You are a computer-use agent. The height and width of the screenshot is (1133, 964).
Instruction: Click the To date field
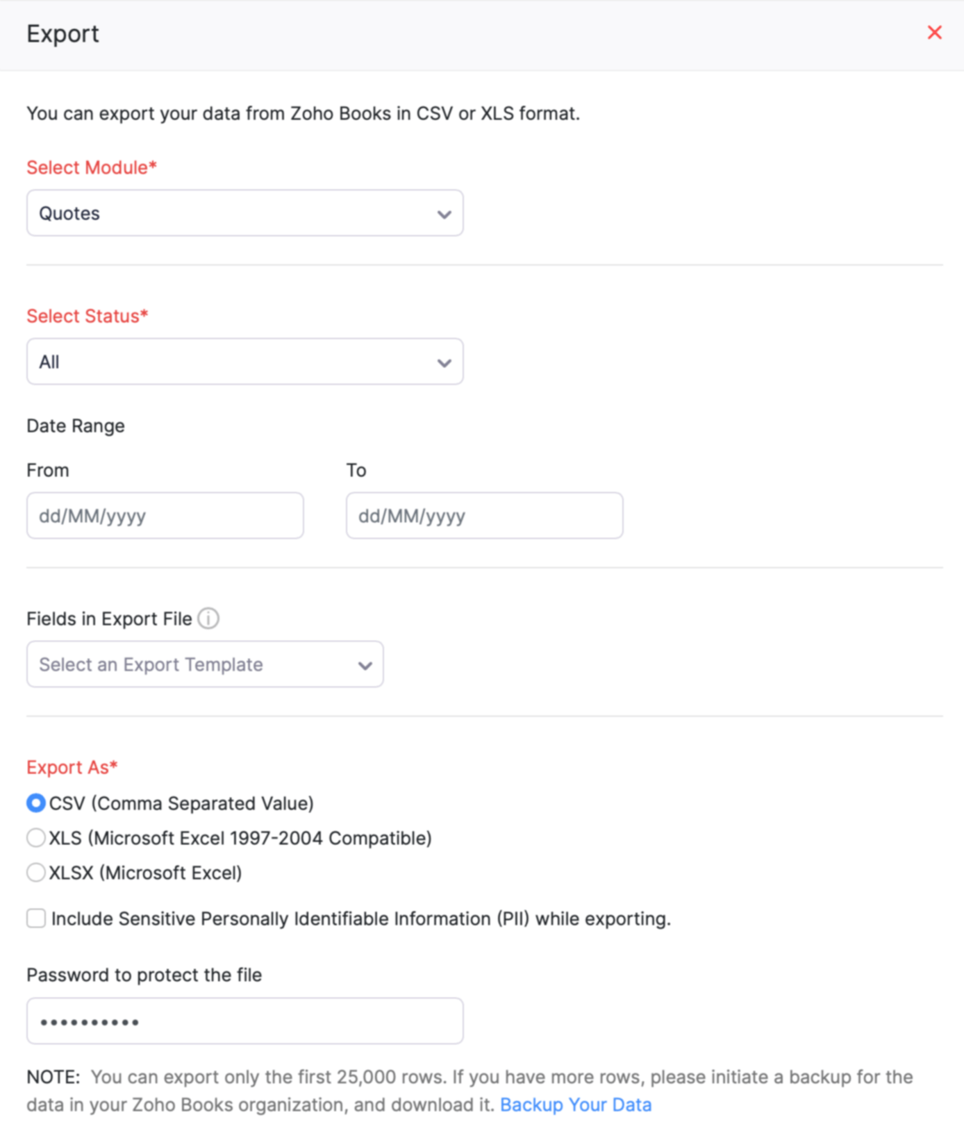point(484,515)
